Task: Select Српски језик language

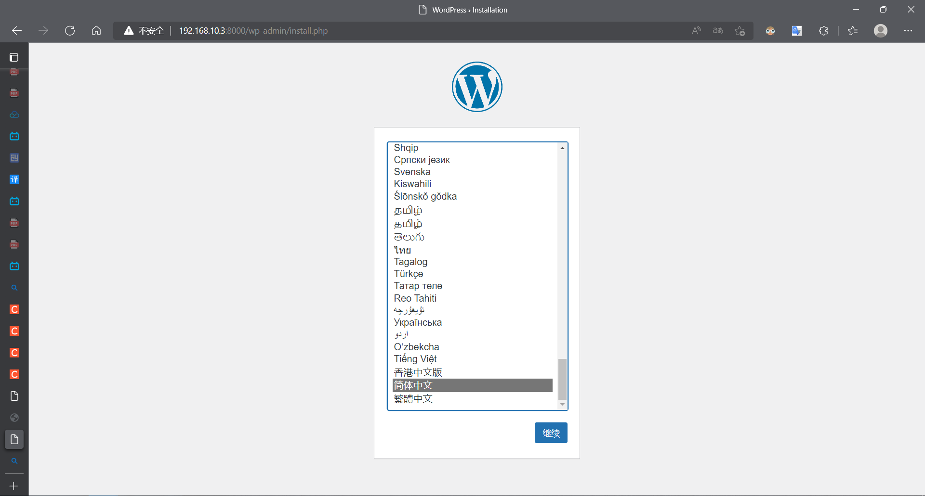Action: click(x=473, y=160)
